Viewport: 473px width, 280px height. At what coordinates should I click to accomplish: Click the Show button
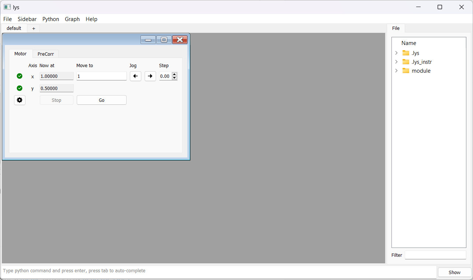point(454,272)
